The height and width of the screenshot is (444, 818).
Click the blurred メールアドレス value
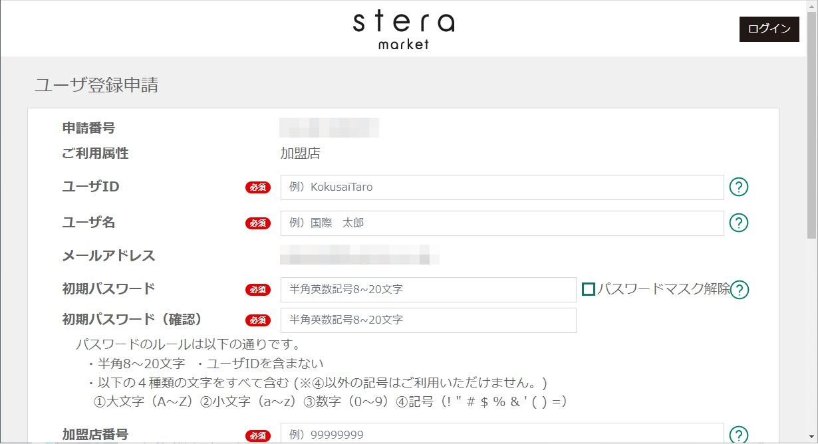(x=360, y=256)
